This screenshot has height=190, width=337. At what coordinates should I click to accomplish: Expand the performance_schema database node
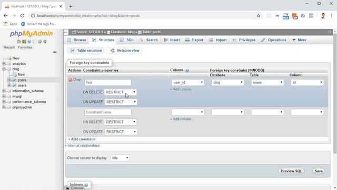pyautogui.click(x=4, y=102)
